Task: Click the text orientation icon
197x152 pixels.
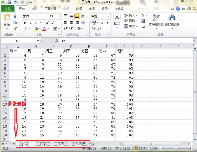Action: click(x=79, y=29)
